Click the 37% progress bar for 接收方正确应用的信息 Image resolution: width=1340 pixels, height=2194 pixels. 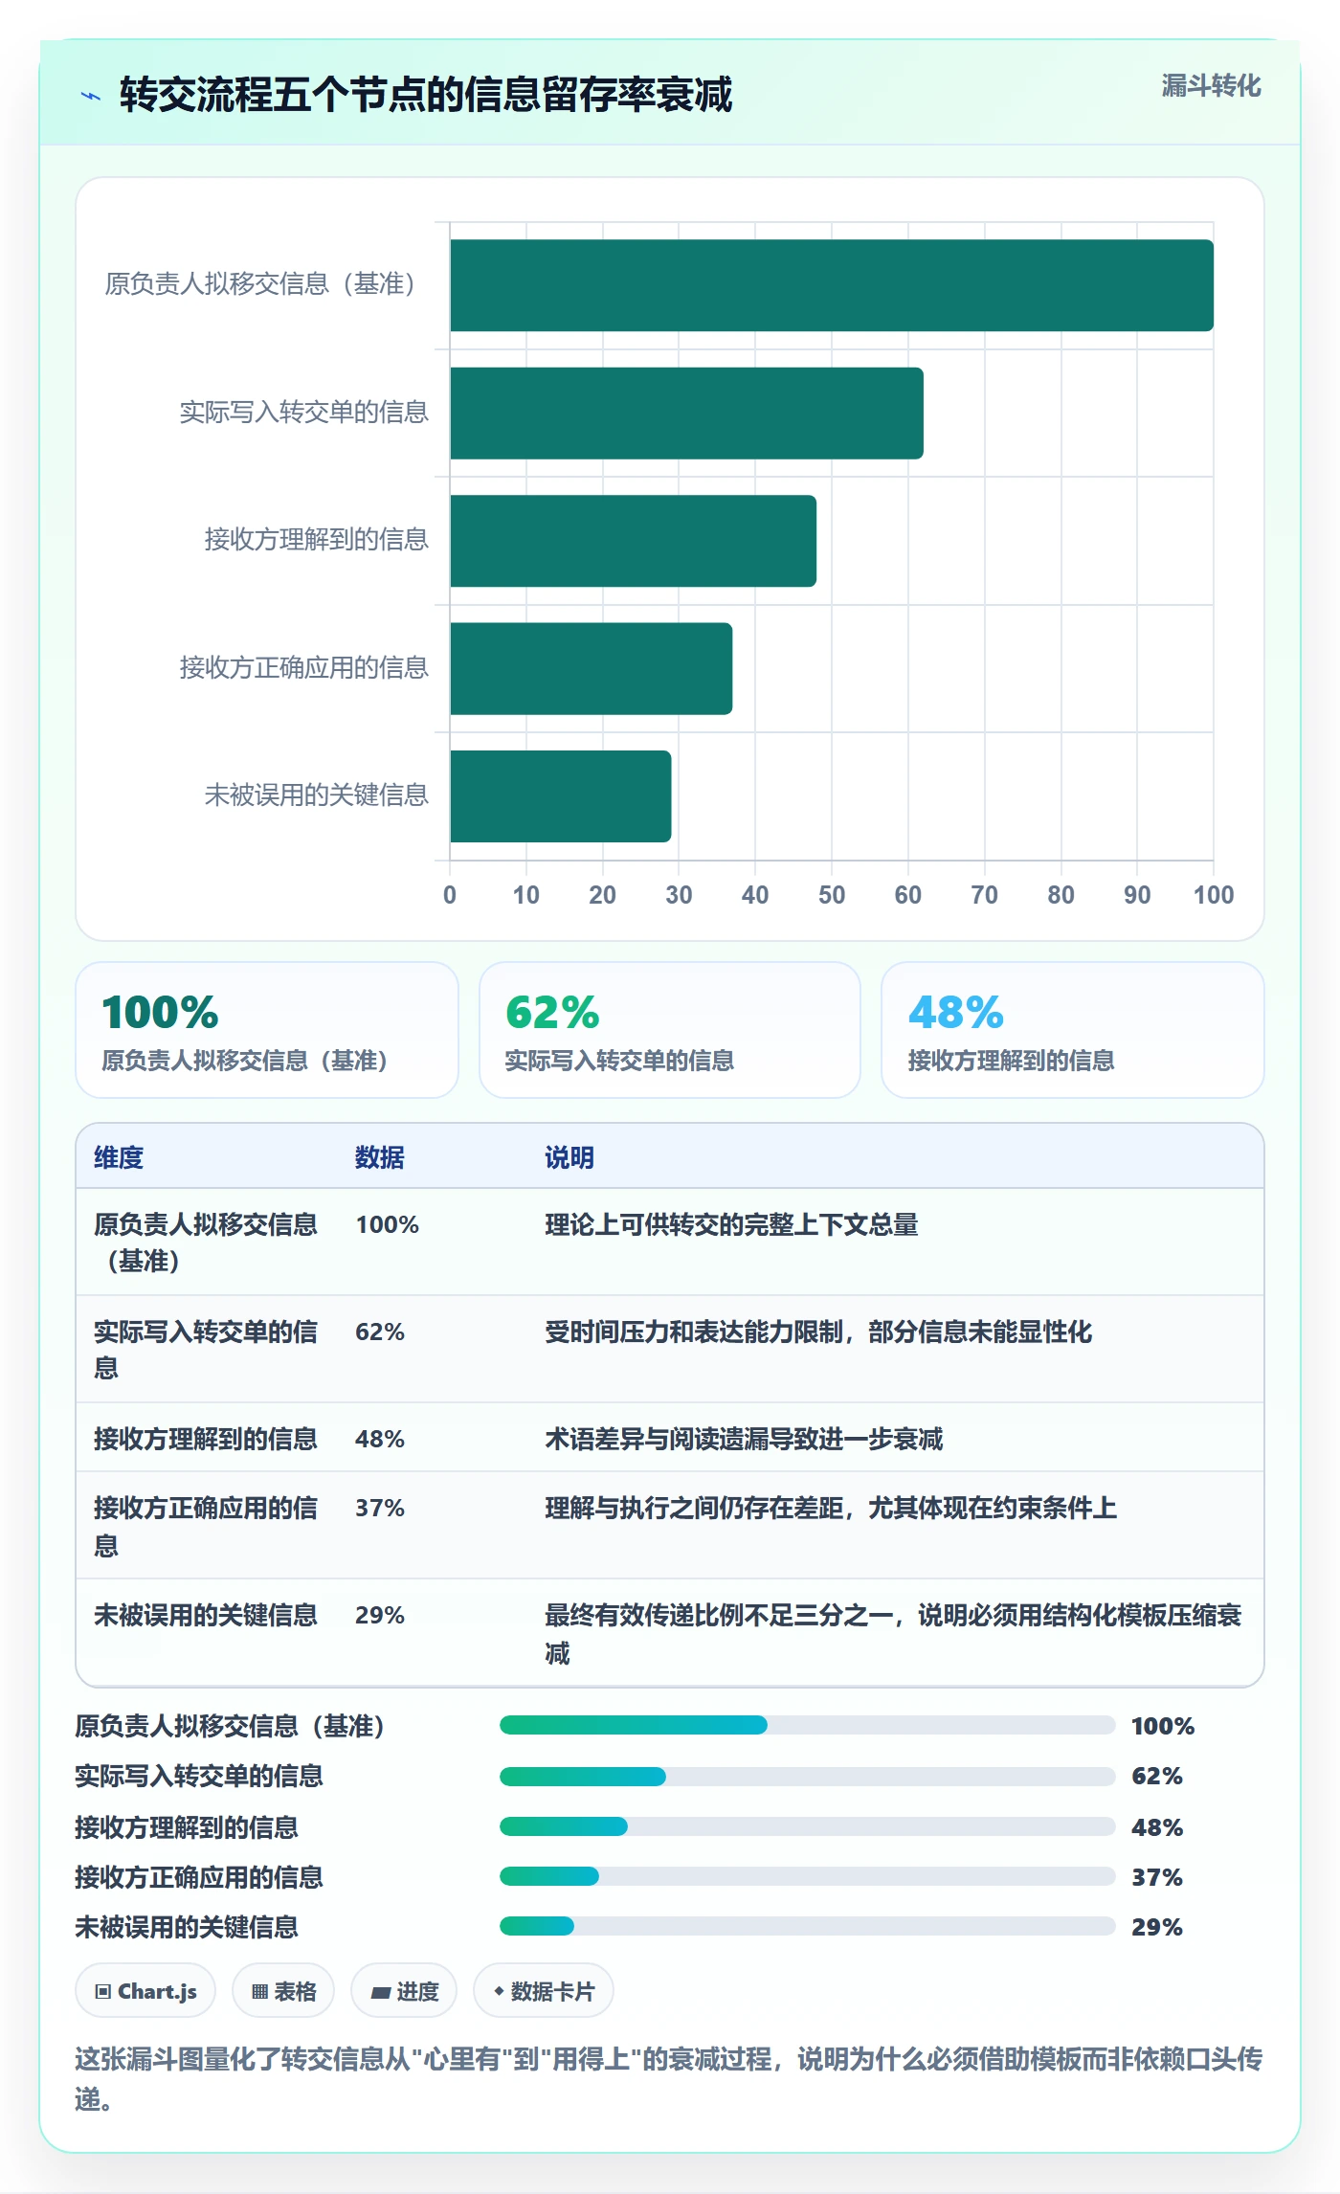(x=808, y=1876)
